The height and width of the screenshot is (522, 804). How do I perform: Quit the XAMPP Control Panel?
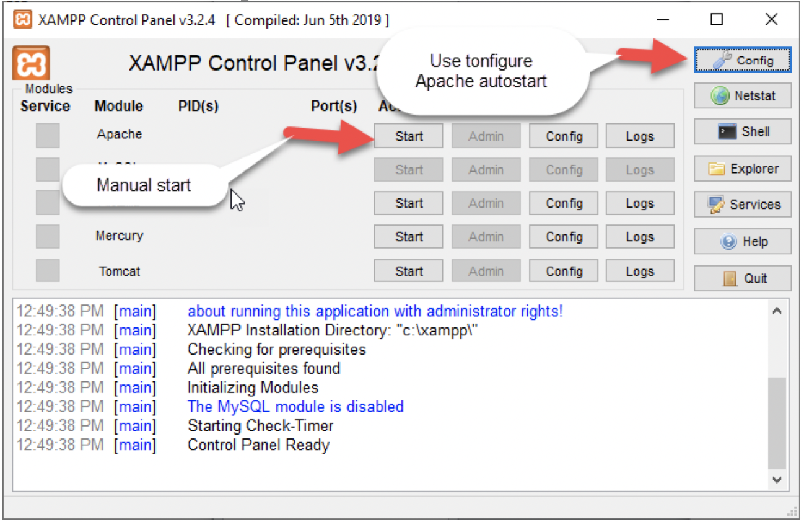(x=742, y=278)
